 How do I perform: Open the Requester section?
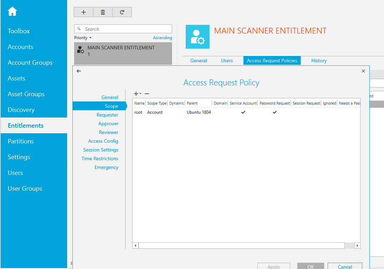coord(107,115)
